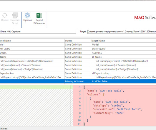
Task: Click the Target label
Action: (x=83, y=31)
